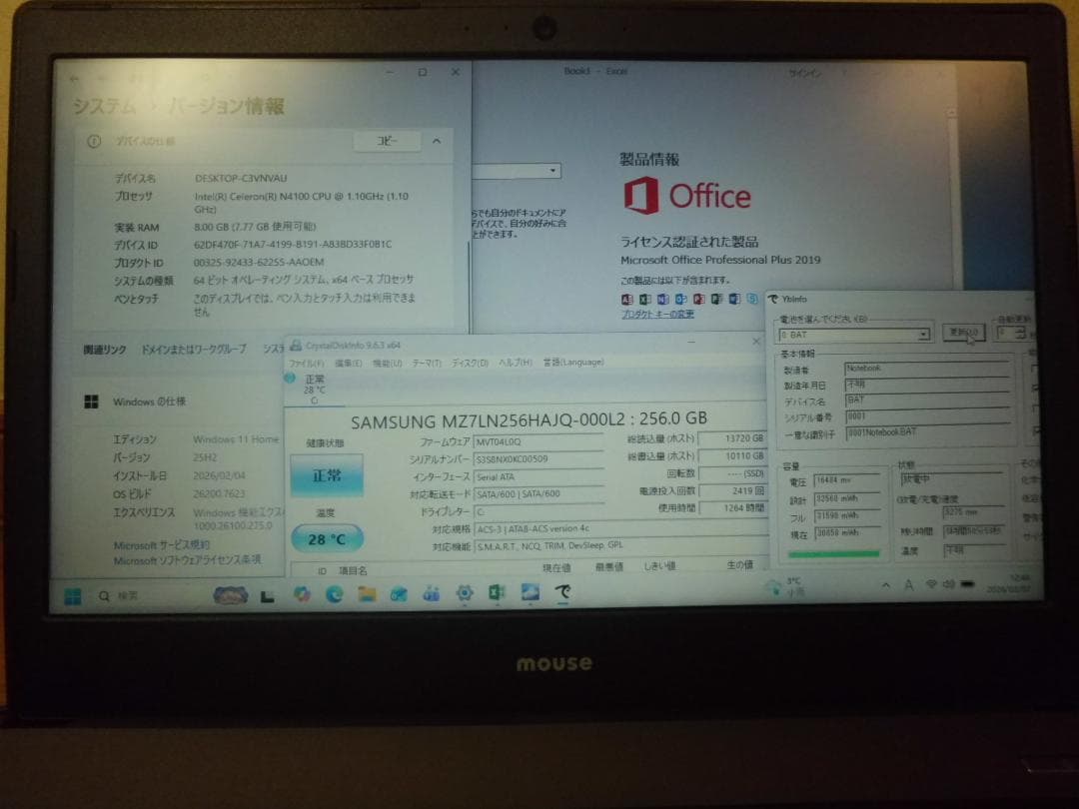Open the 機能(U) menu in CrystalDiskInfo

(386, 363)
